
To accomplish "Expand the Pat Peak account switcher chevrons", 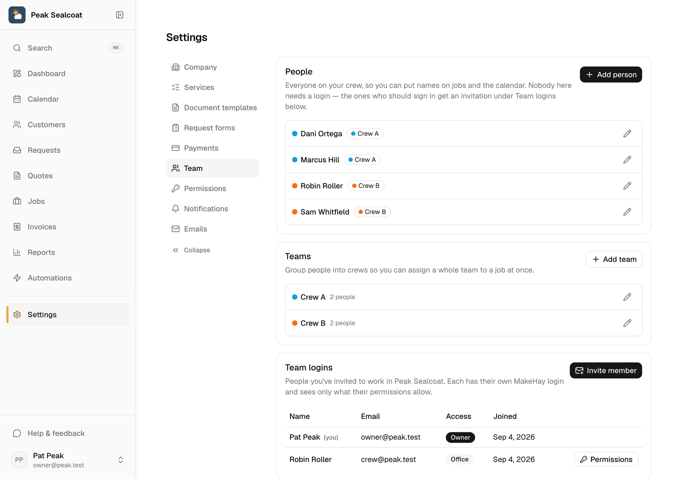I will (121, 460).
